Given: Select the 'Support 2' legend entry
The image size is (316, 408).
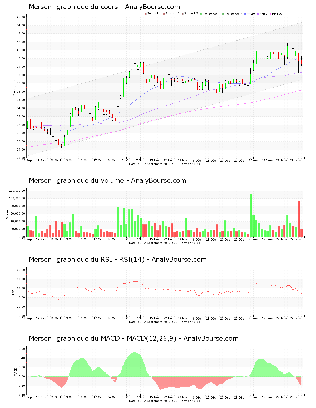Looking at the screenshot, I should click(171, 14).
